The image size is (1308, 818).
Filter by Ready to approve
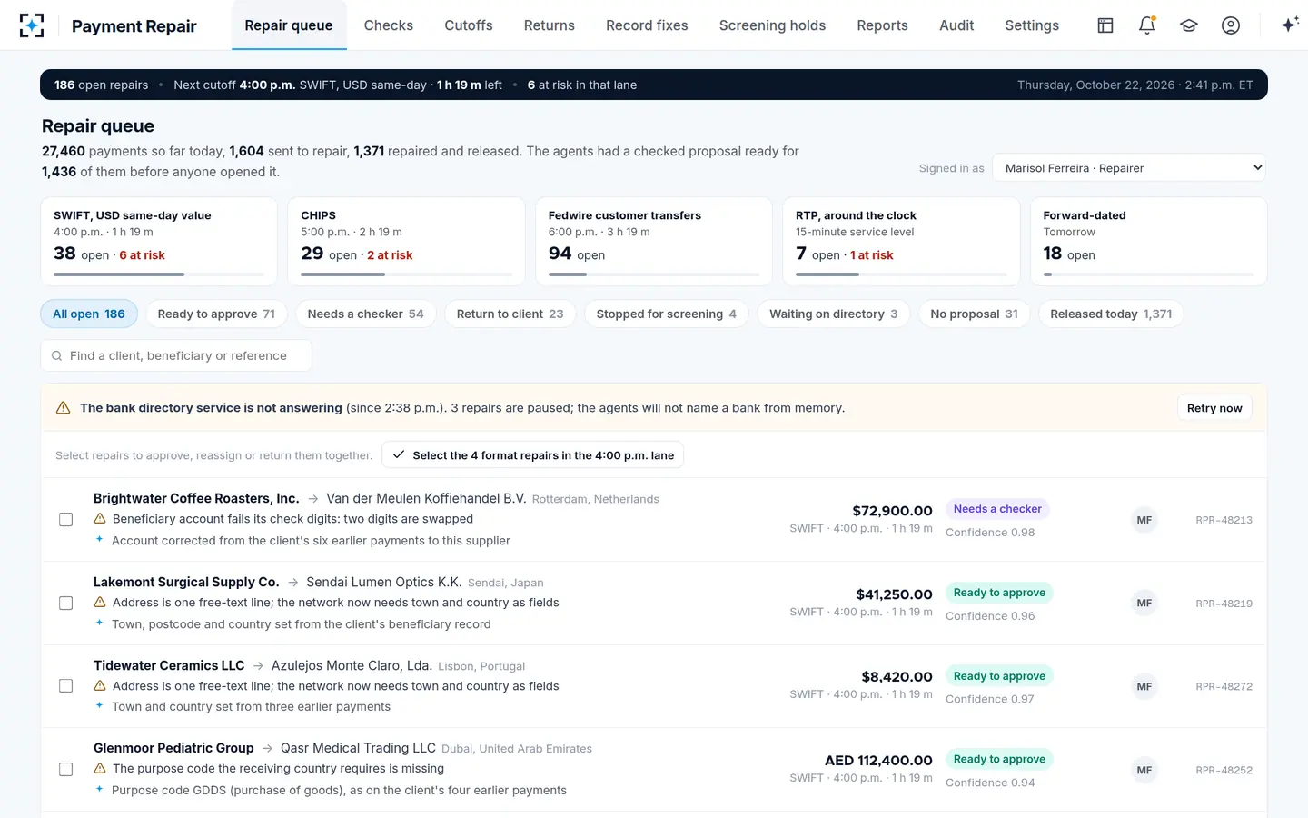[216, 314]
